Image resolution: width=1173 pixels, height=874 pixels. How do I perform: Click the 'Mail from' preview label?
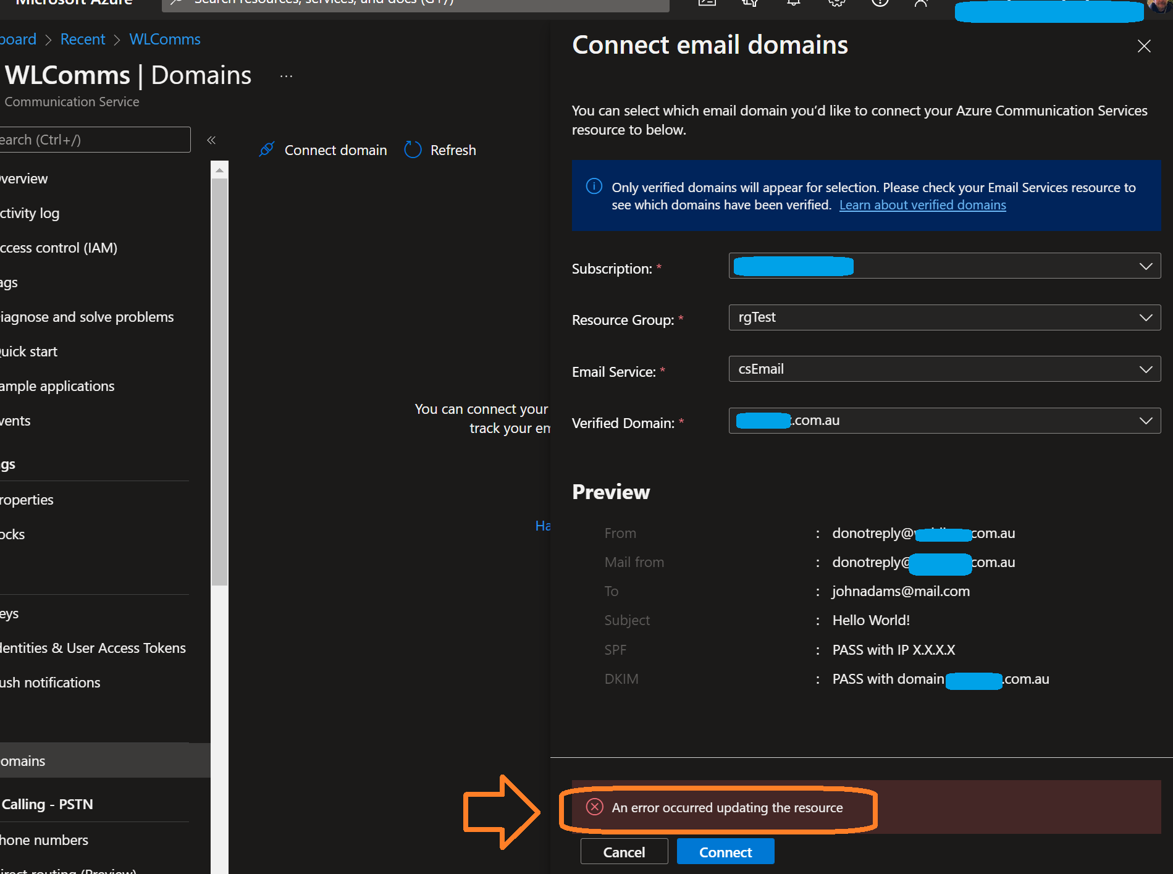point(634,562)
